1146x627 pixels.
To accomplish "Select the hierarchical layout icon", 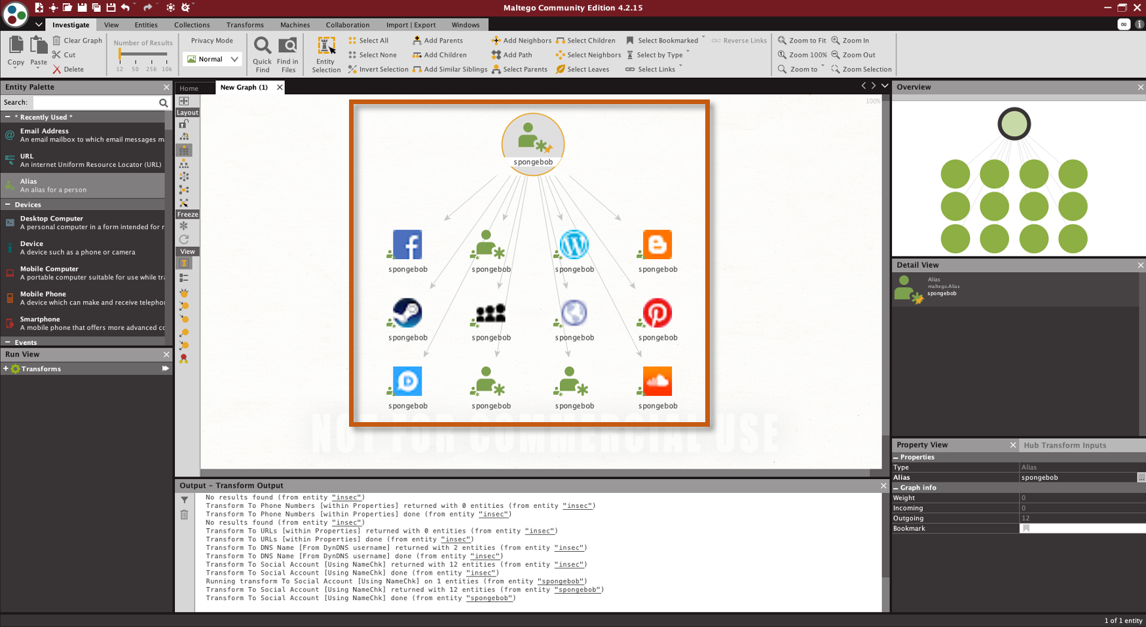I will (184, 164).
